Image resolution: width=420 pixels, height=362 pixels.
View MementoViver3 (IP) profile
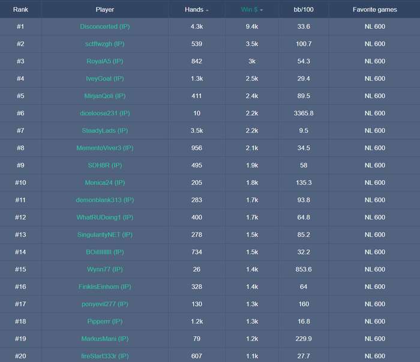(x=105, y=148)
